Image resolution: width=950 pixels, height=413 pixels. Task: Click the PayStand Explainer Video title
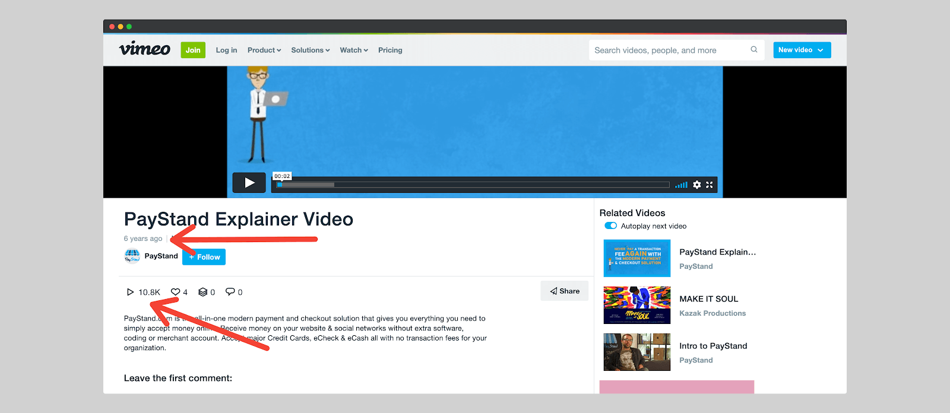pyautogui.click(x=239, y=220)
